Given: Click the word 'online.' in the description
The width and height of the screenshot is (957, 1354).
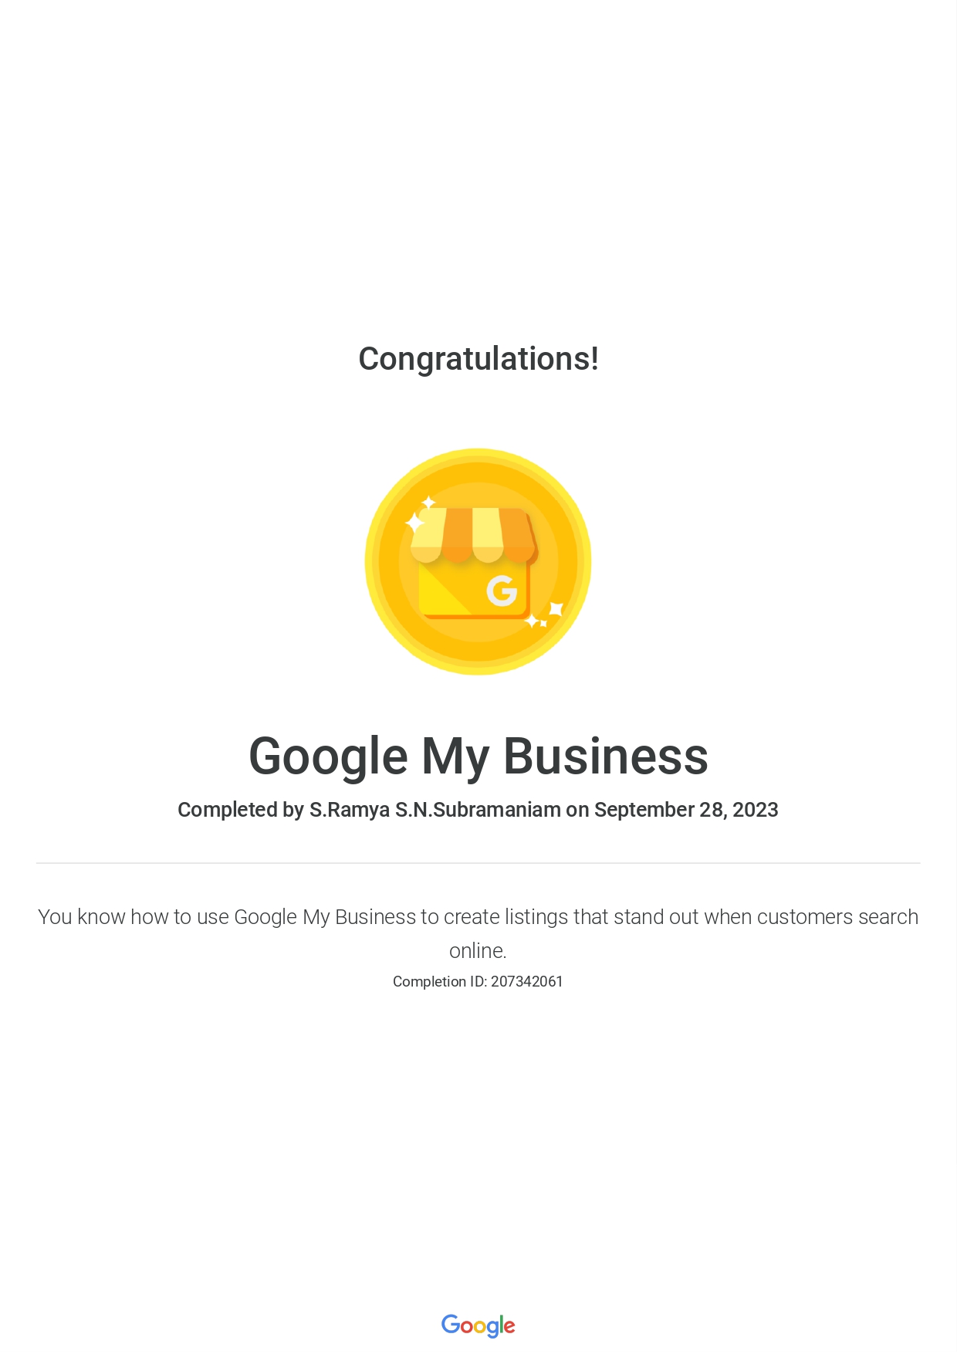Looking at the screenshot, I should [x=478, y=951].
